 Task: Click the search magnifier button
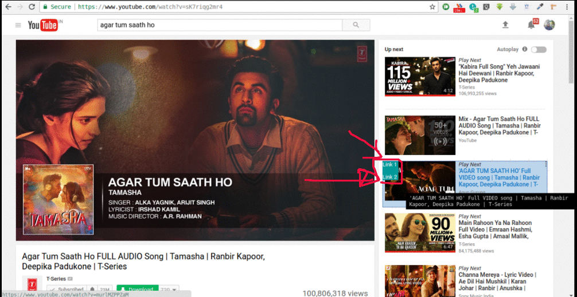pyautogui.click(x=356, y=25)
